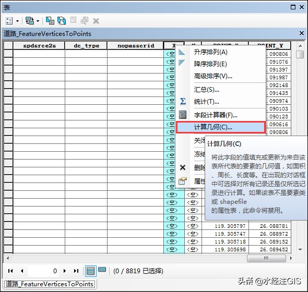Click the Select By Attributes icon
Screen dimensions: 308x292
pyautogui.click(x=50, y=21)
